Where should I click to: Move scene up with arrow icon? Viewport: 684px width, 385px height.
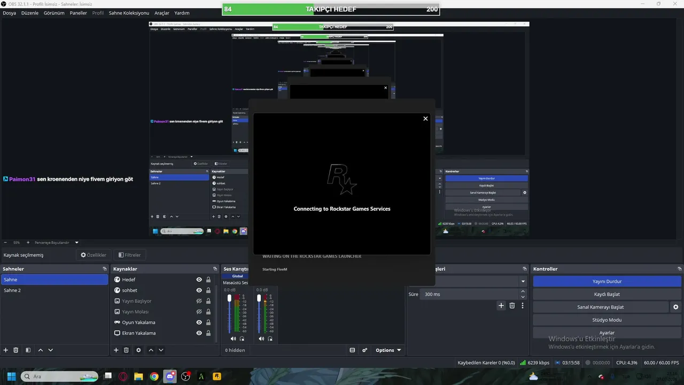(41, 350)
